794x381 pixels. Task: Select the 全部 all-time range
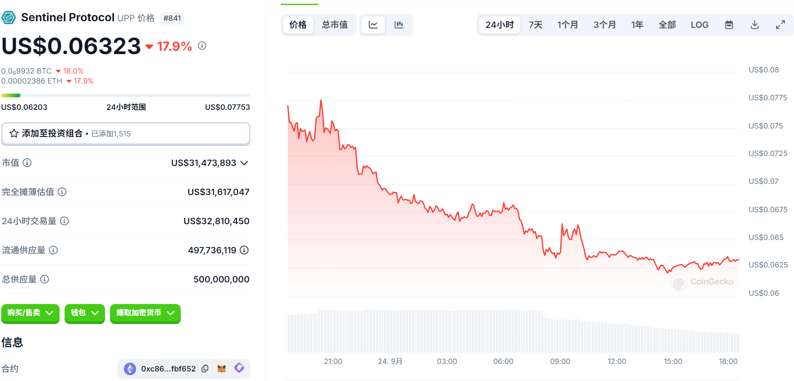click(667, 25)
